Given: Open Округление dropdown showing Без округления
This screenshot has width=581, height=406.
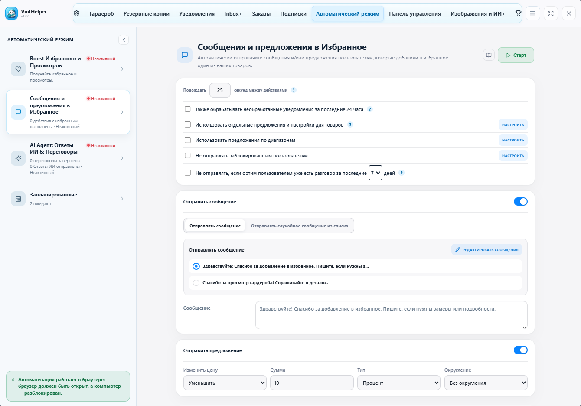Looking at the screenshot, I should 486,383.
